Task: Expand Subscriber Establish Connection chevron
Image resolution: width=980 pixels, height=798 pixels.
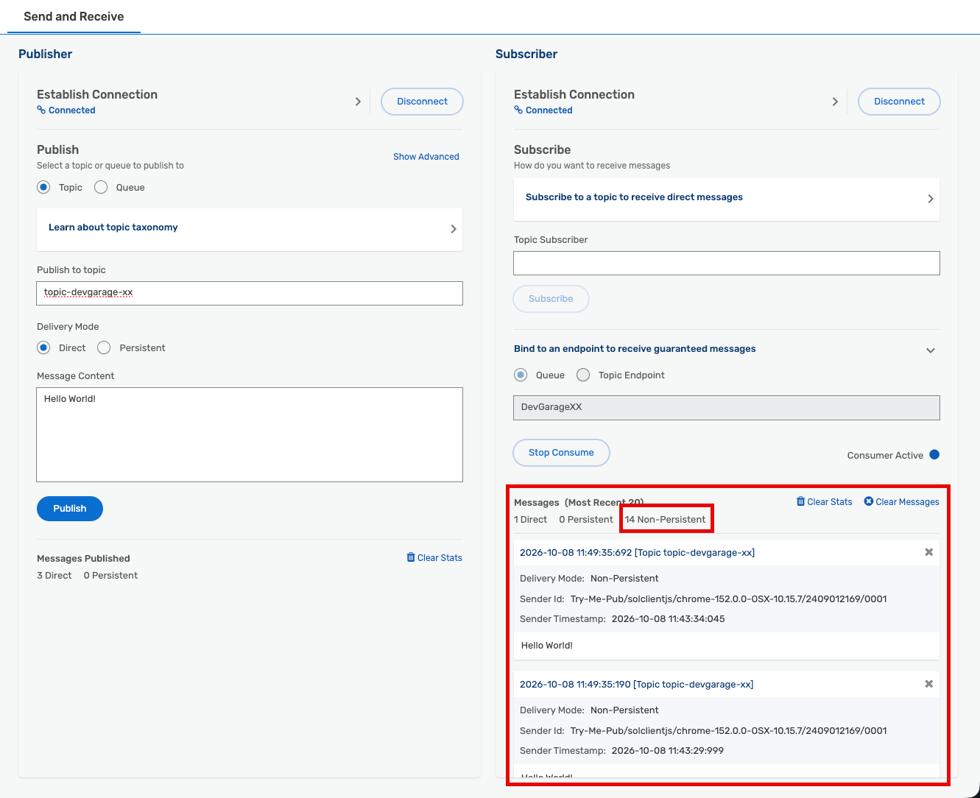Action: pos(835,102)
